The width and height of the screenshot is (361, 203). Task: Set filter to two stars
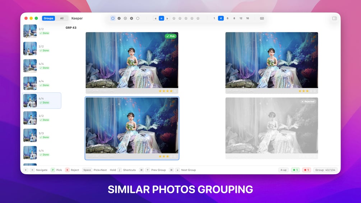coord(180,18)
